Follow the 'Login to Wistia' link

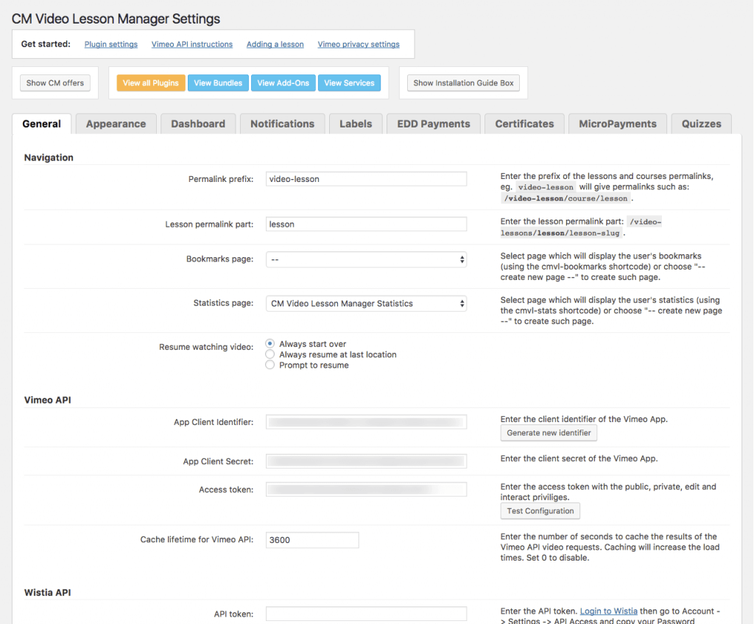click(608, 611)
